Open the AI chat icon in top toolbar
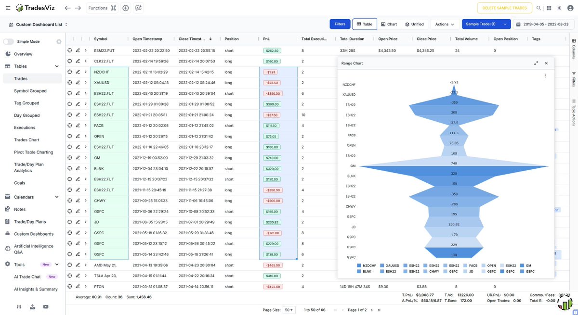578x315 pixels. [x=138, y=8]
